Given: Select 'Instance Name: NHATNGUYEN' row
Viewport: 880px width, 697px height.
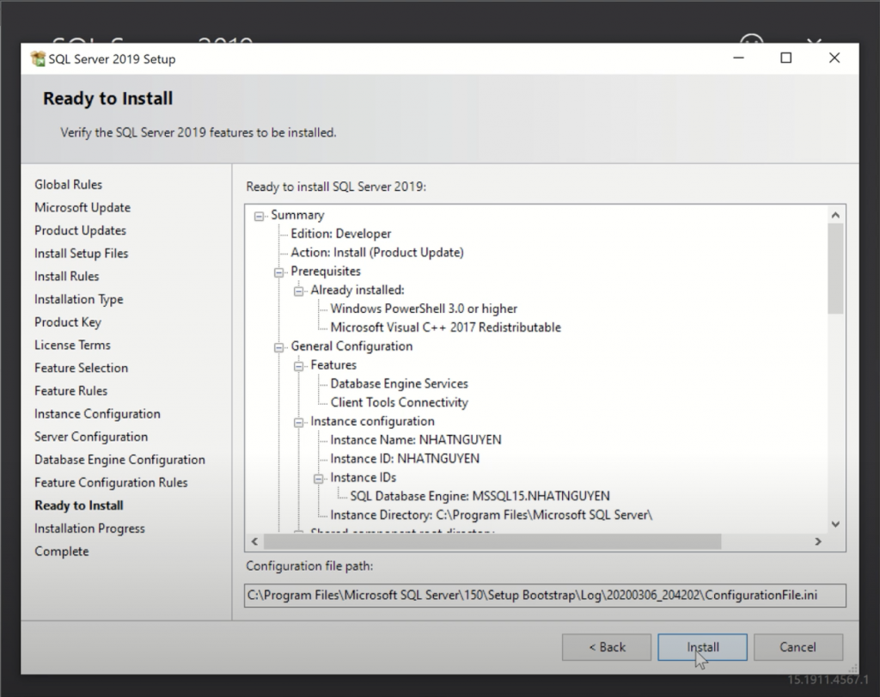Looking at the screenshot, I should (x=416, y=441).
